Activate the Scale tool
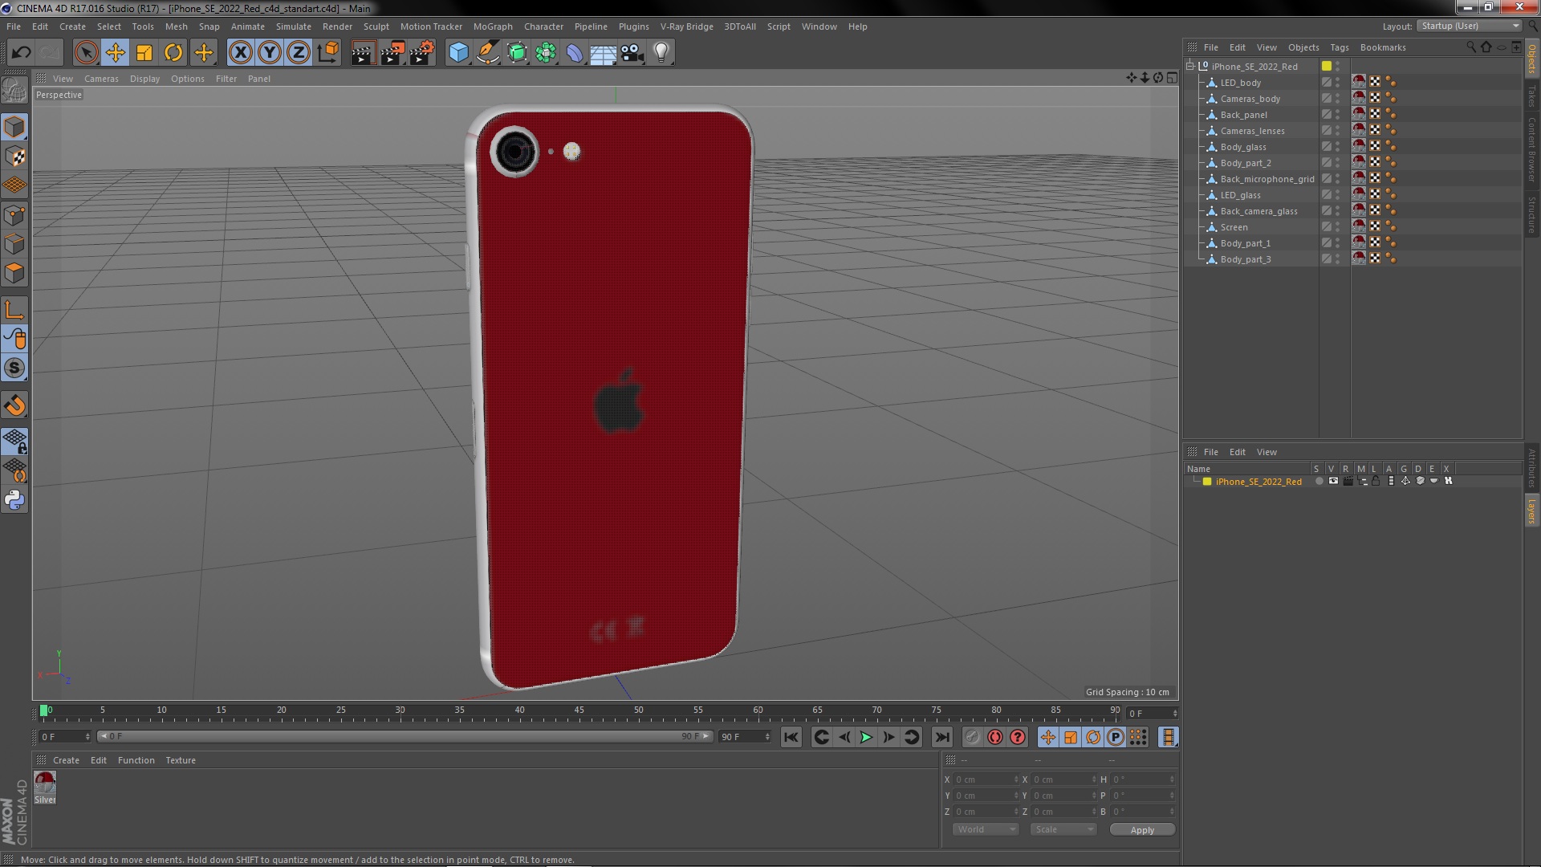The width and height of the screenshot is (1541, 867). click(144, 53)
